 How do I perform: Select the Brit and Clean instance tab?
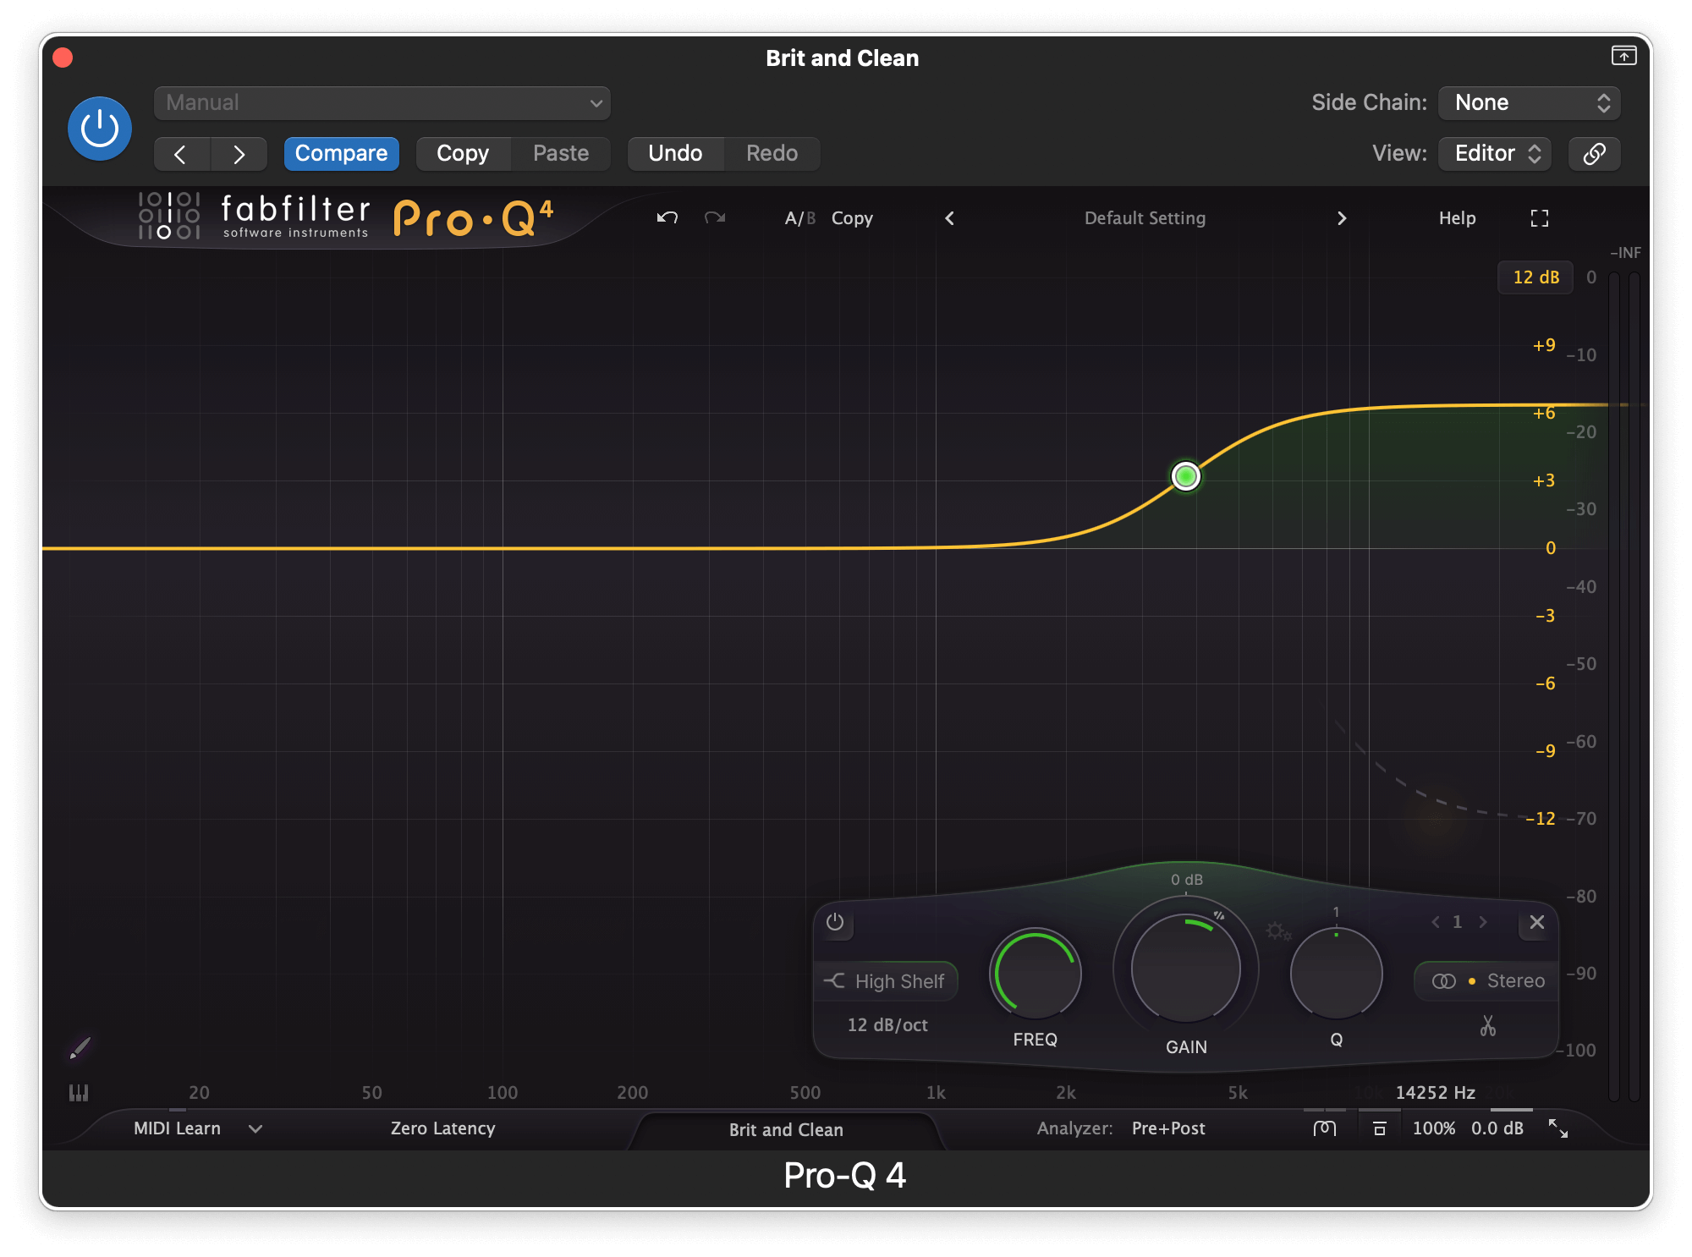(786, 1130)
